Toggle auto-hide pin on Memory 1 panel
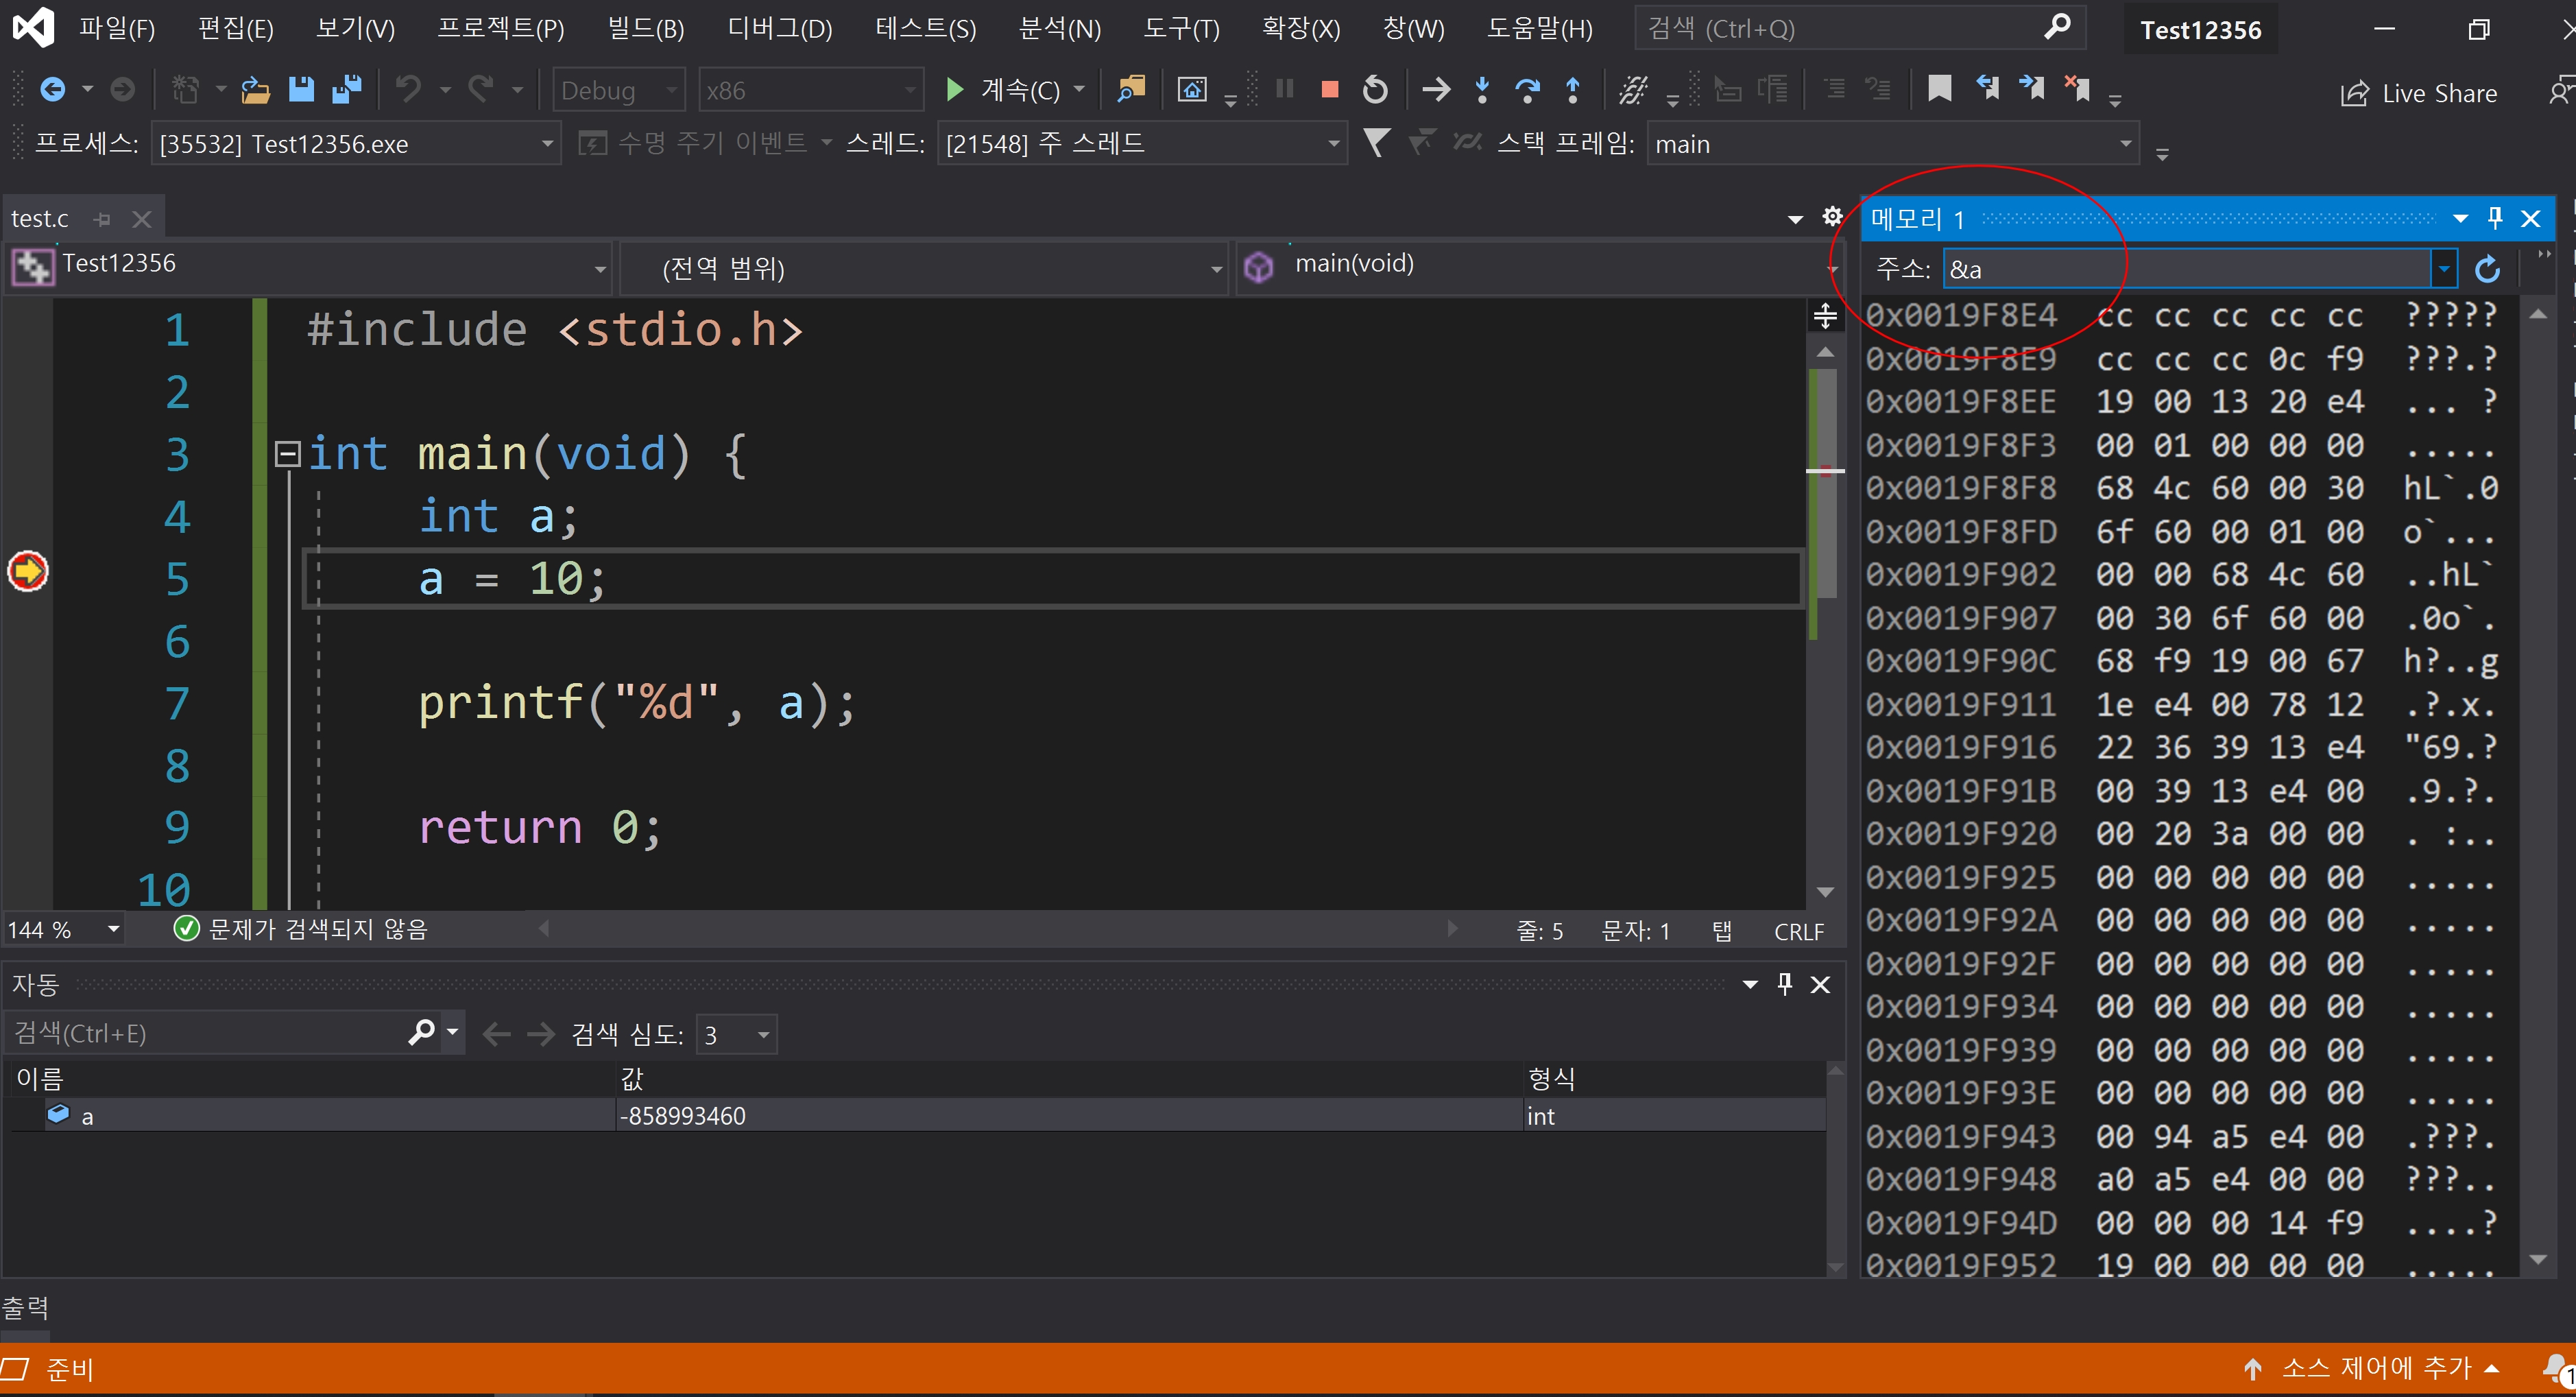The image size is (2576, 1397). click(x=2495, y=218)
